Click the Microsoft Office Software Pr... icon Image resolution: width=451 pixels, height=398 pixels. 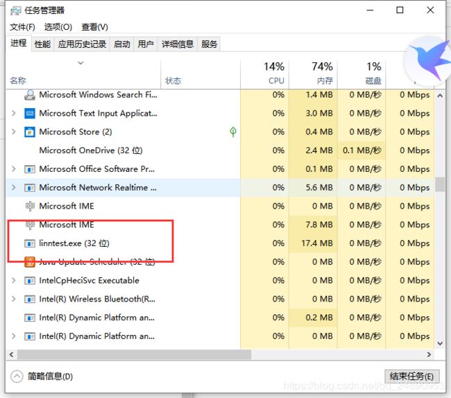(30, 169)
